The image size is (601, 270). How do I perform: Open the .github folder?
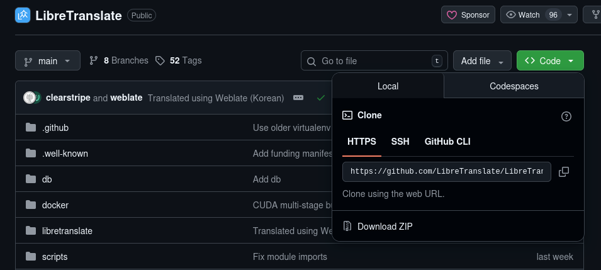(x=55, y=128)
